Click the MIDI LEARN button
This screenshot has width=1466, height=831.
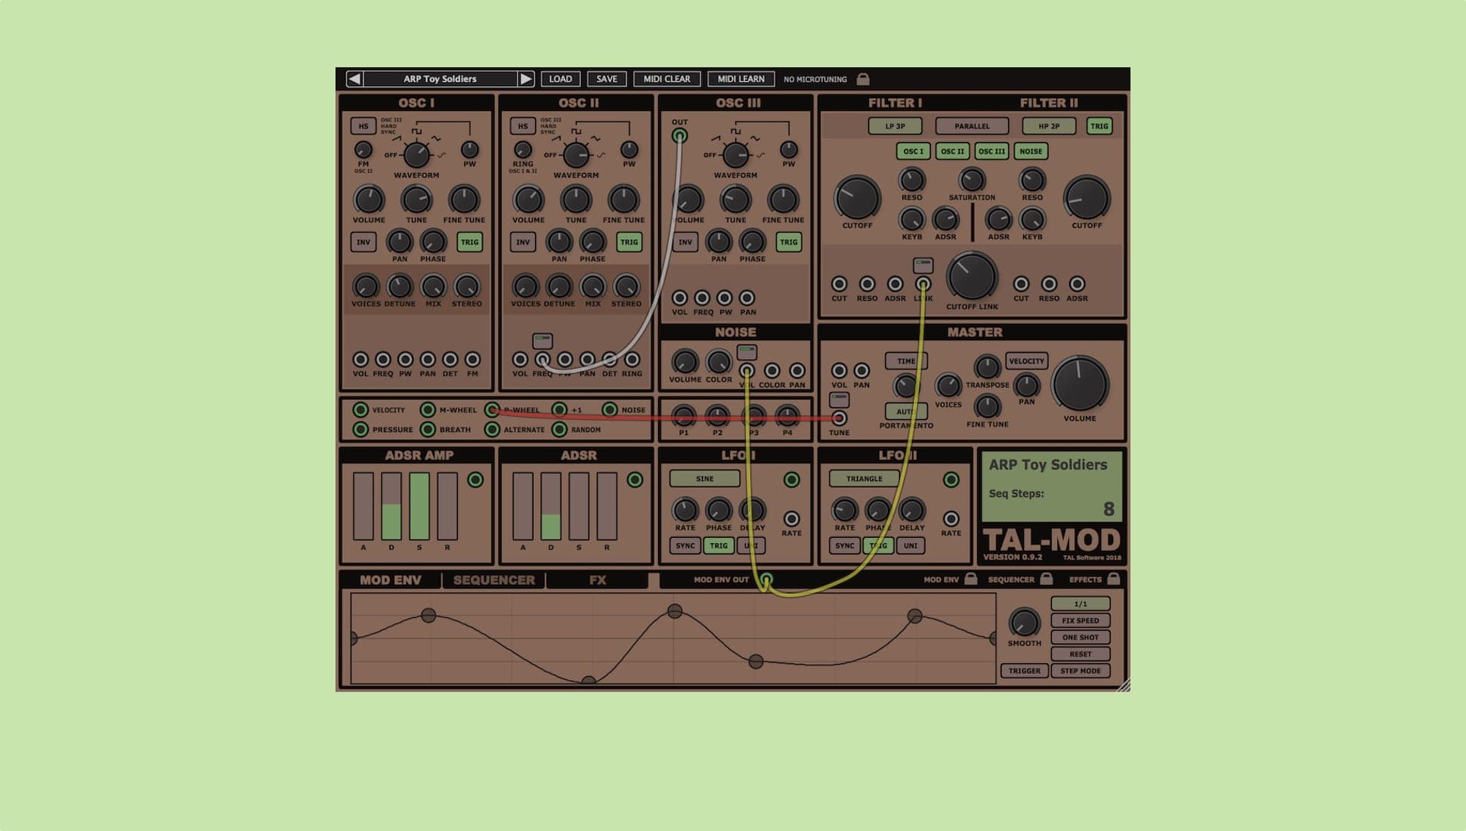[741, 79]
